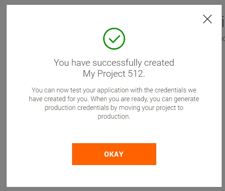
Task: Click the word "OKAY" on the orange button
Action: click(x=114, y=154)
